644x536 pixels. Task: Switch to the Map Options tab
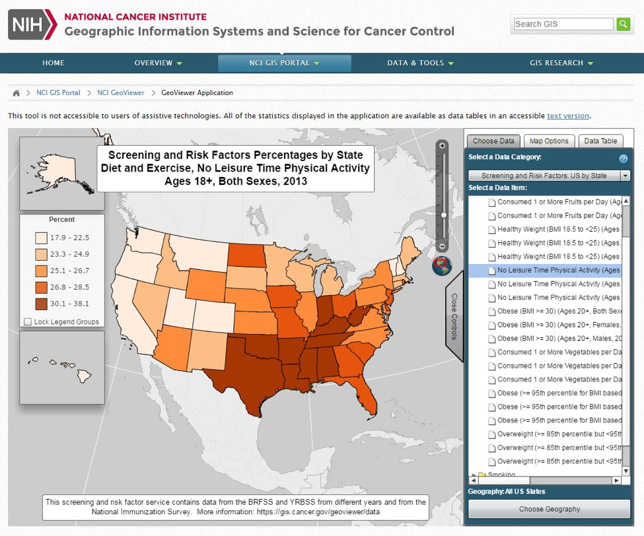point(548,141)
